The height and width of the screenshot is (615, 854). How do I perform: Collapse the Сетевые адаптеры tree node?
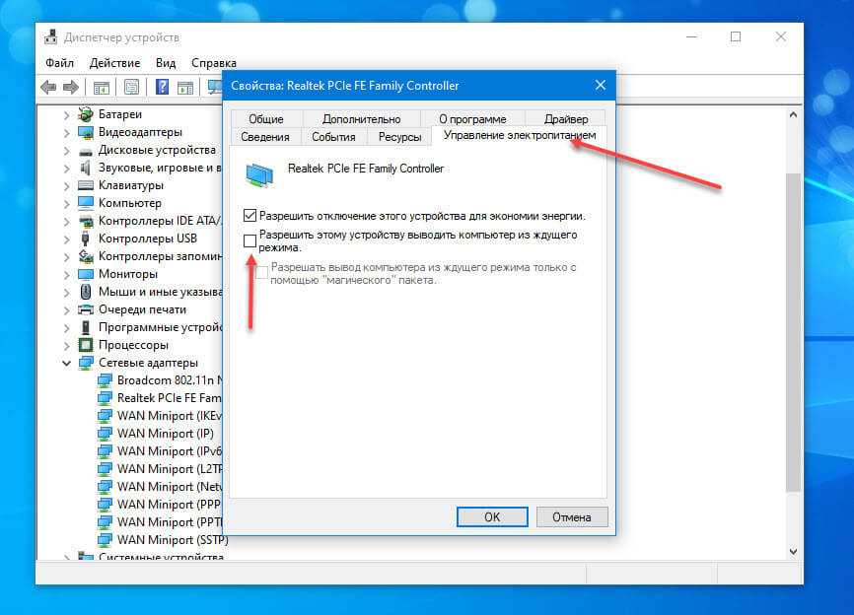pos(67,363)
